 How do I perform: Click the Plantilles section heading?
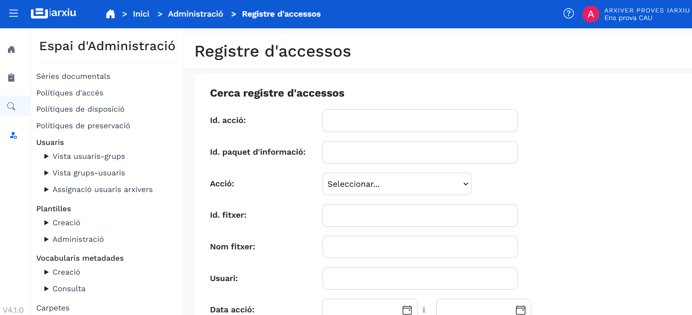54,209
